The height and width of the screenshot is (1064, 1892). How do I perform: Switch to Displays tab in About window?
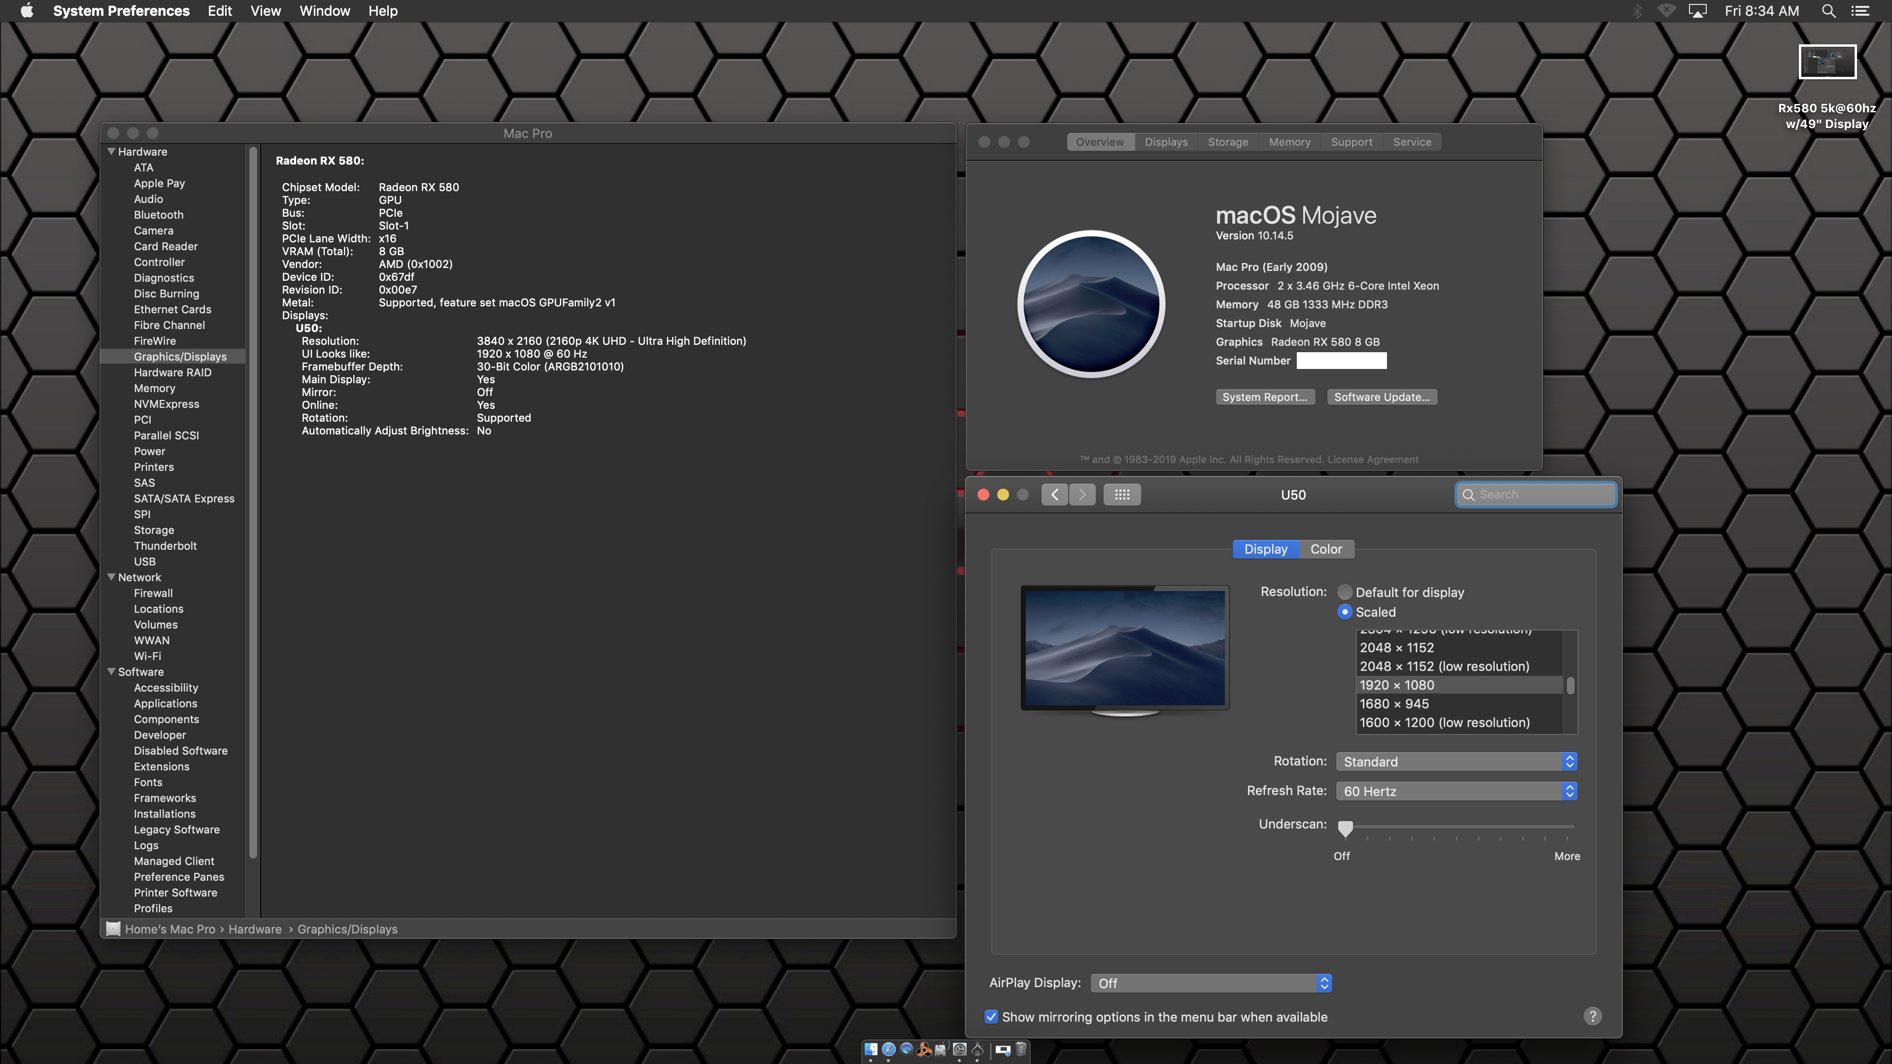click(1166, 142)
